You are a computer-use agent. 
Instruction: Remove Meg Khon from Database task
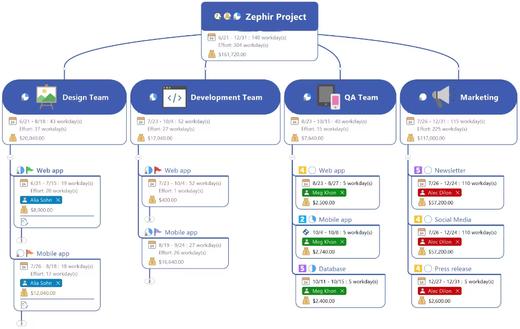342,291
